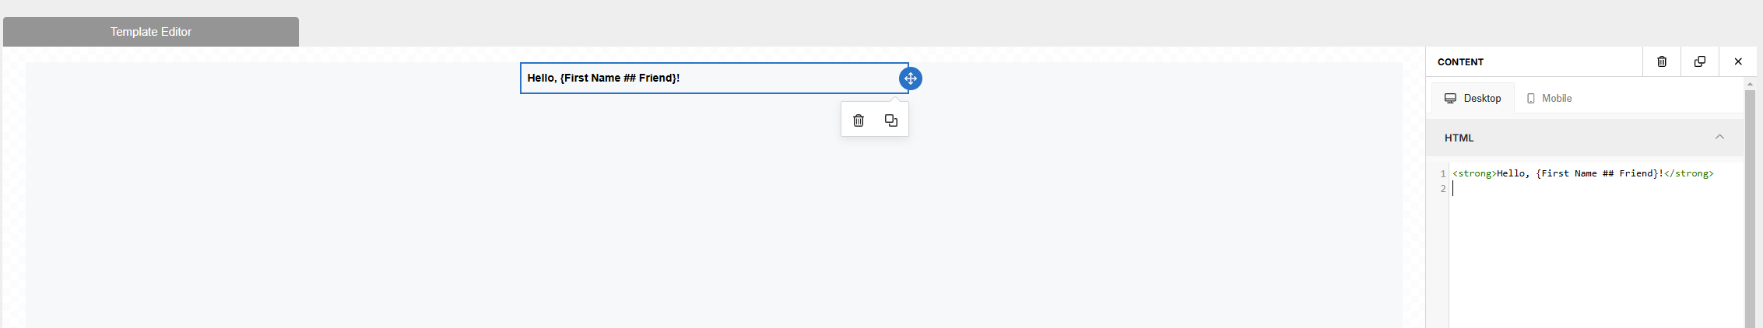Click duplicate icon in CONTENT panel header

pos(1700,61)
